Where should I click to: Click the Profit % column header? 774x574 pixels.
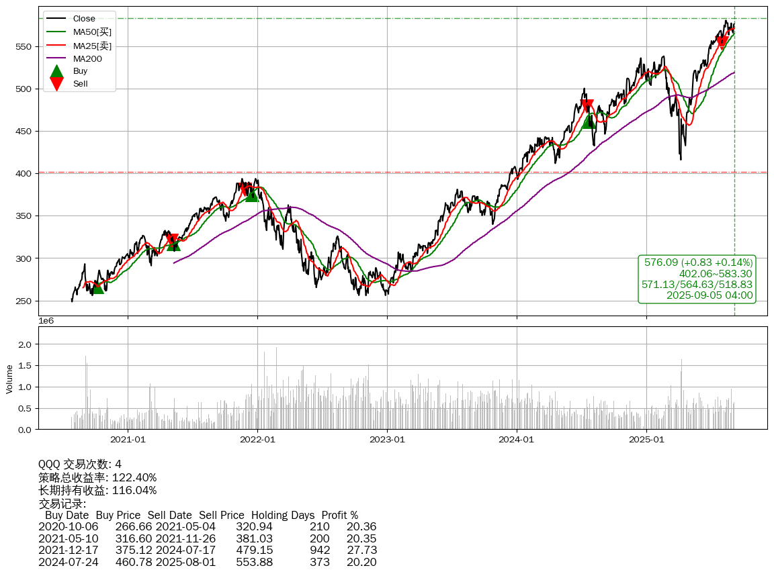339,516
